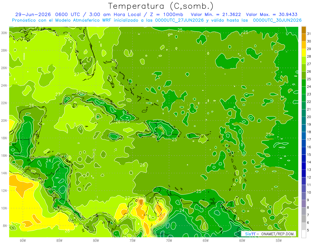Click longitude label '70W'
The image size is (316, 244).
169,241
